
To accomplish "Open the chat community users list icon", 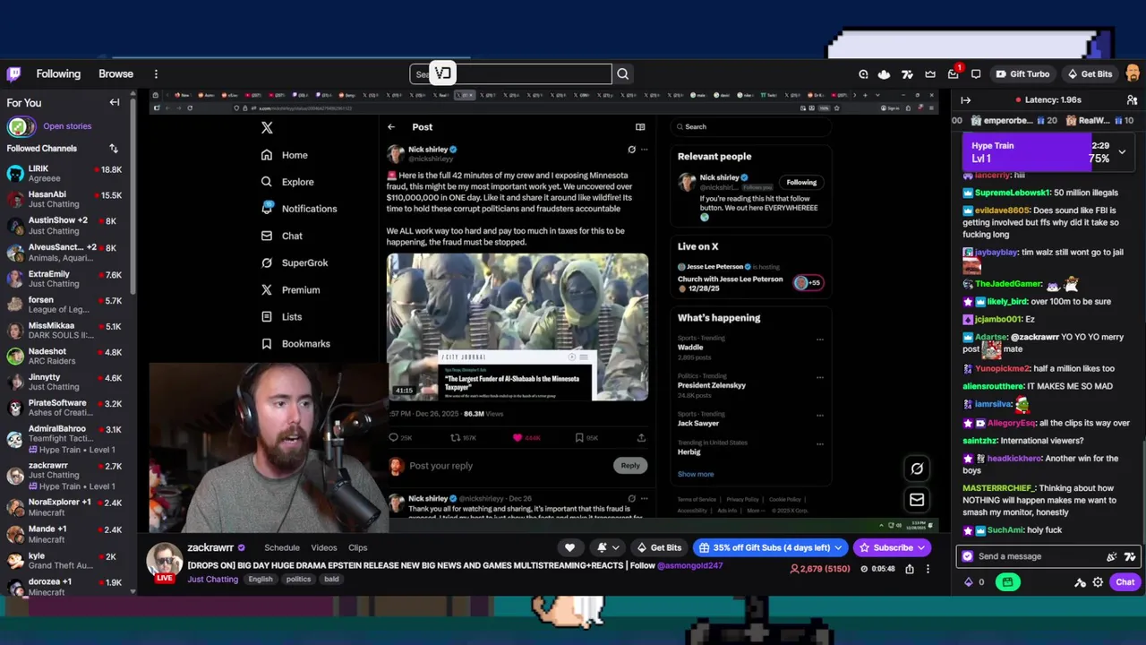I will (x=1132, y=100).
